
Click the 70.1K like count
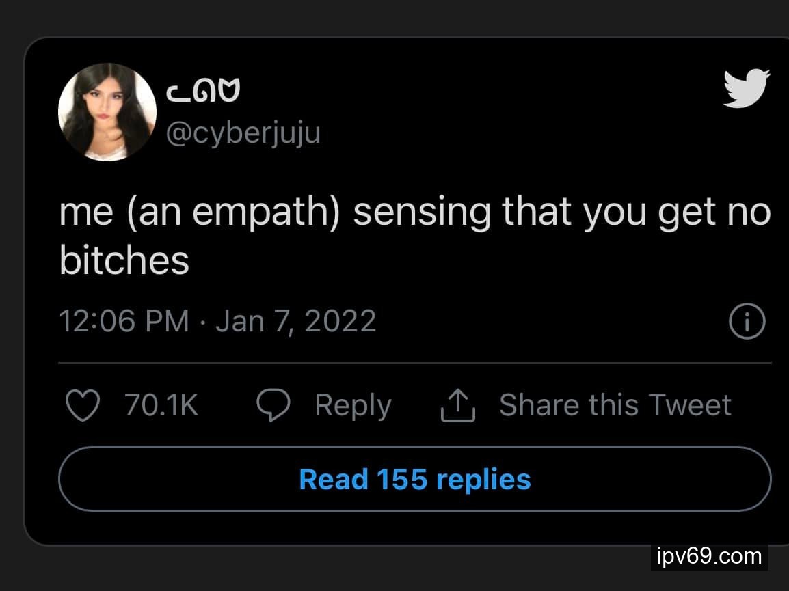coord(161,406)
